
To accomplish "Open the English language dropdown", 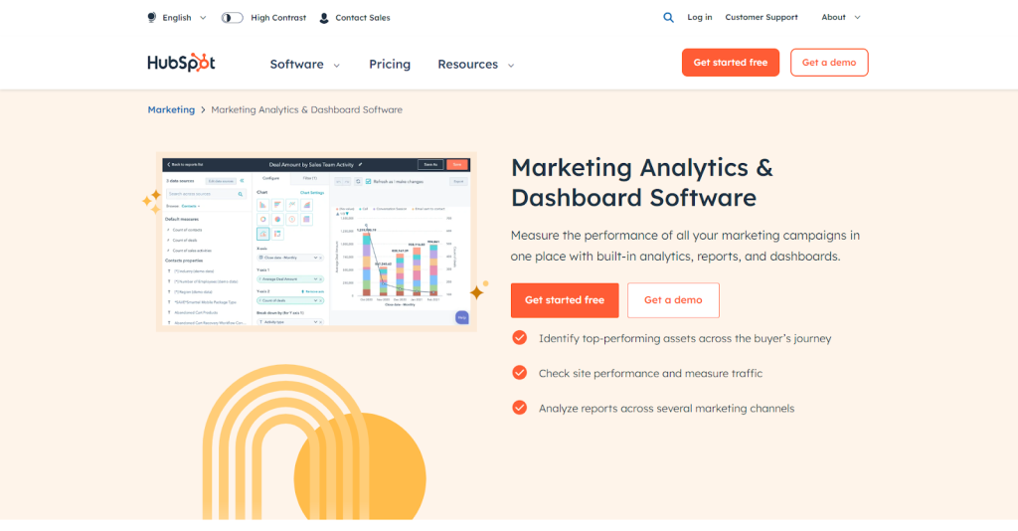I will click(177, 18).
